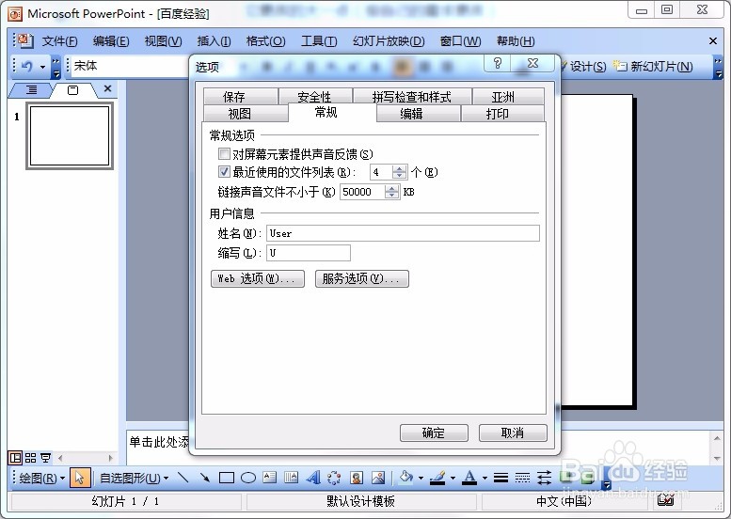
Task: Switch to Normal view
Action: (15, 458)
